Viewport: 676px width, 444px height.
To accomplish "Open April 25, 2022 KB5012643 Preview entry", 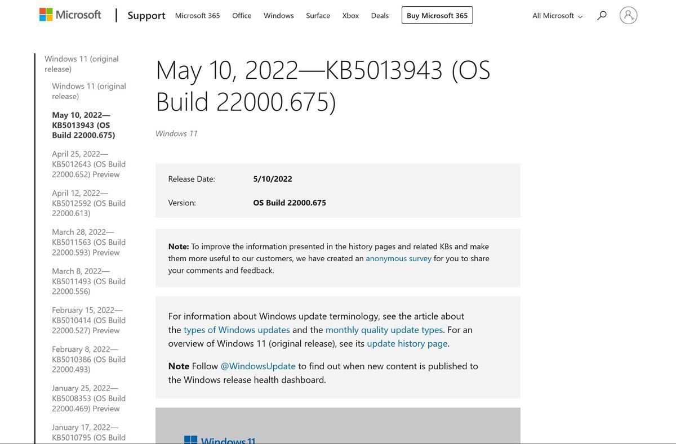I will (x=89, y=164).
